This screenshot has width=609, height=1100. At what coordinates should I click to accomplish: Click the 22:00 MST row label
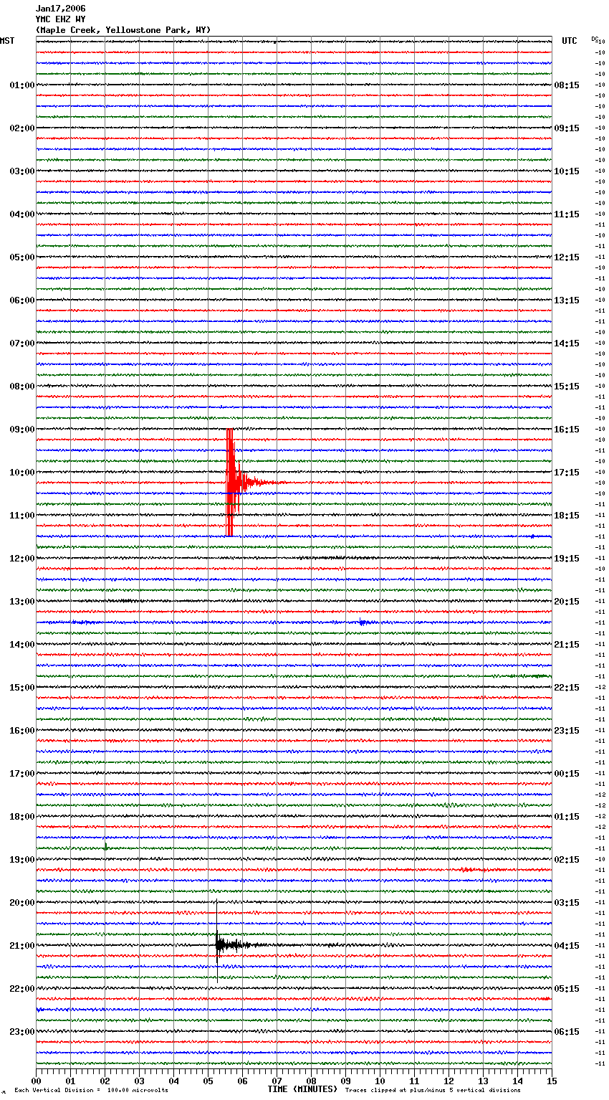click(21, 989)
